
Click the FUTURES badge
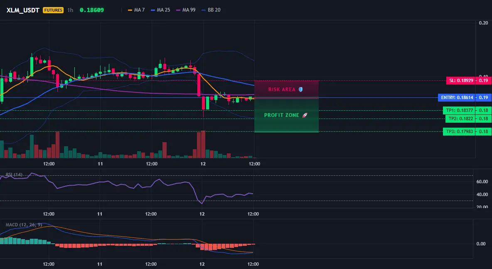click(x=53, y=10)
